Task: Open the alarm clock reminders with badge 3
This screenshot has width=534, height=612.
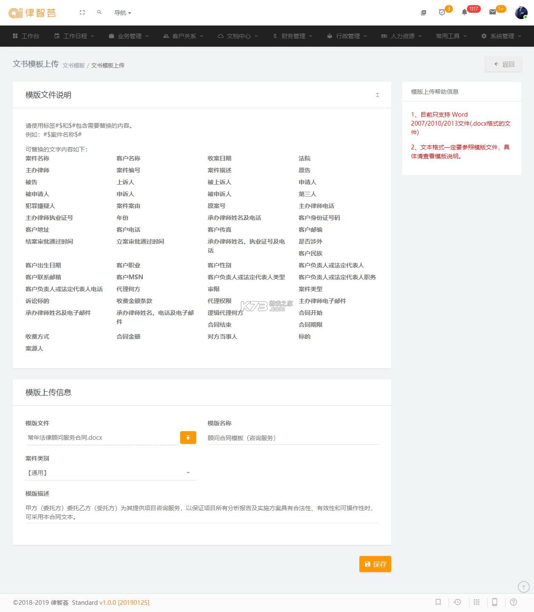Action: [x=442, y=12]
